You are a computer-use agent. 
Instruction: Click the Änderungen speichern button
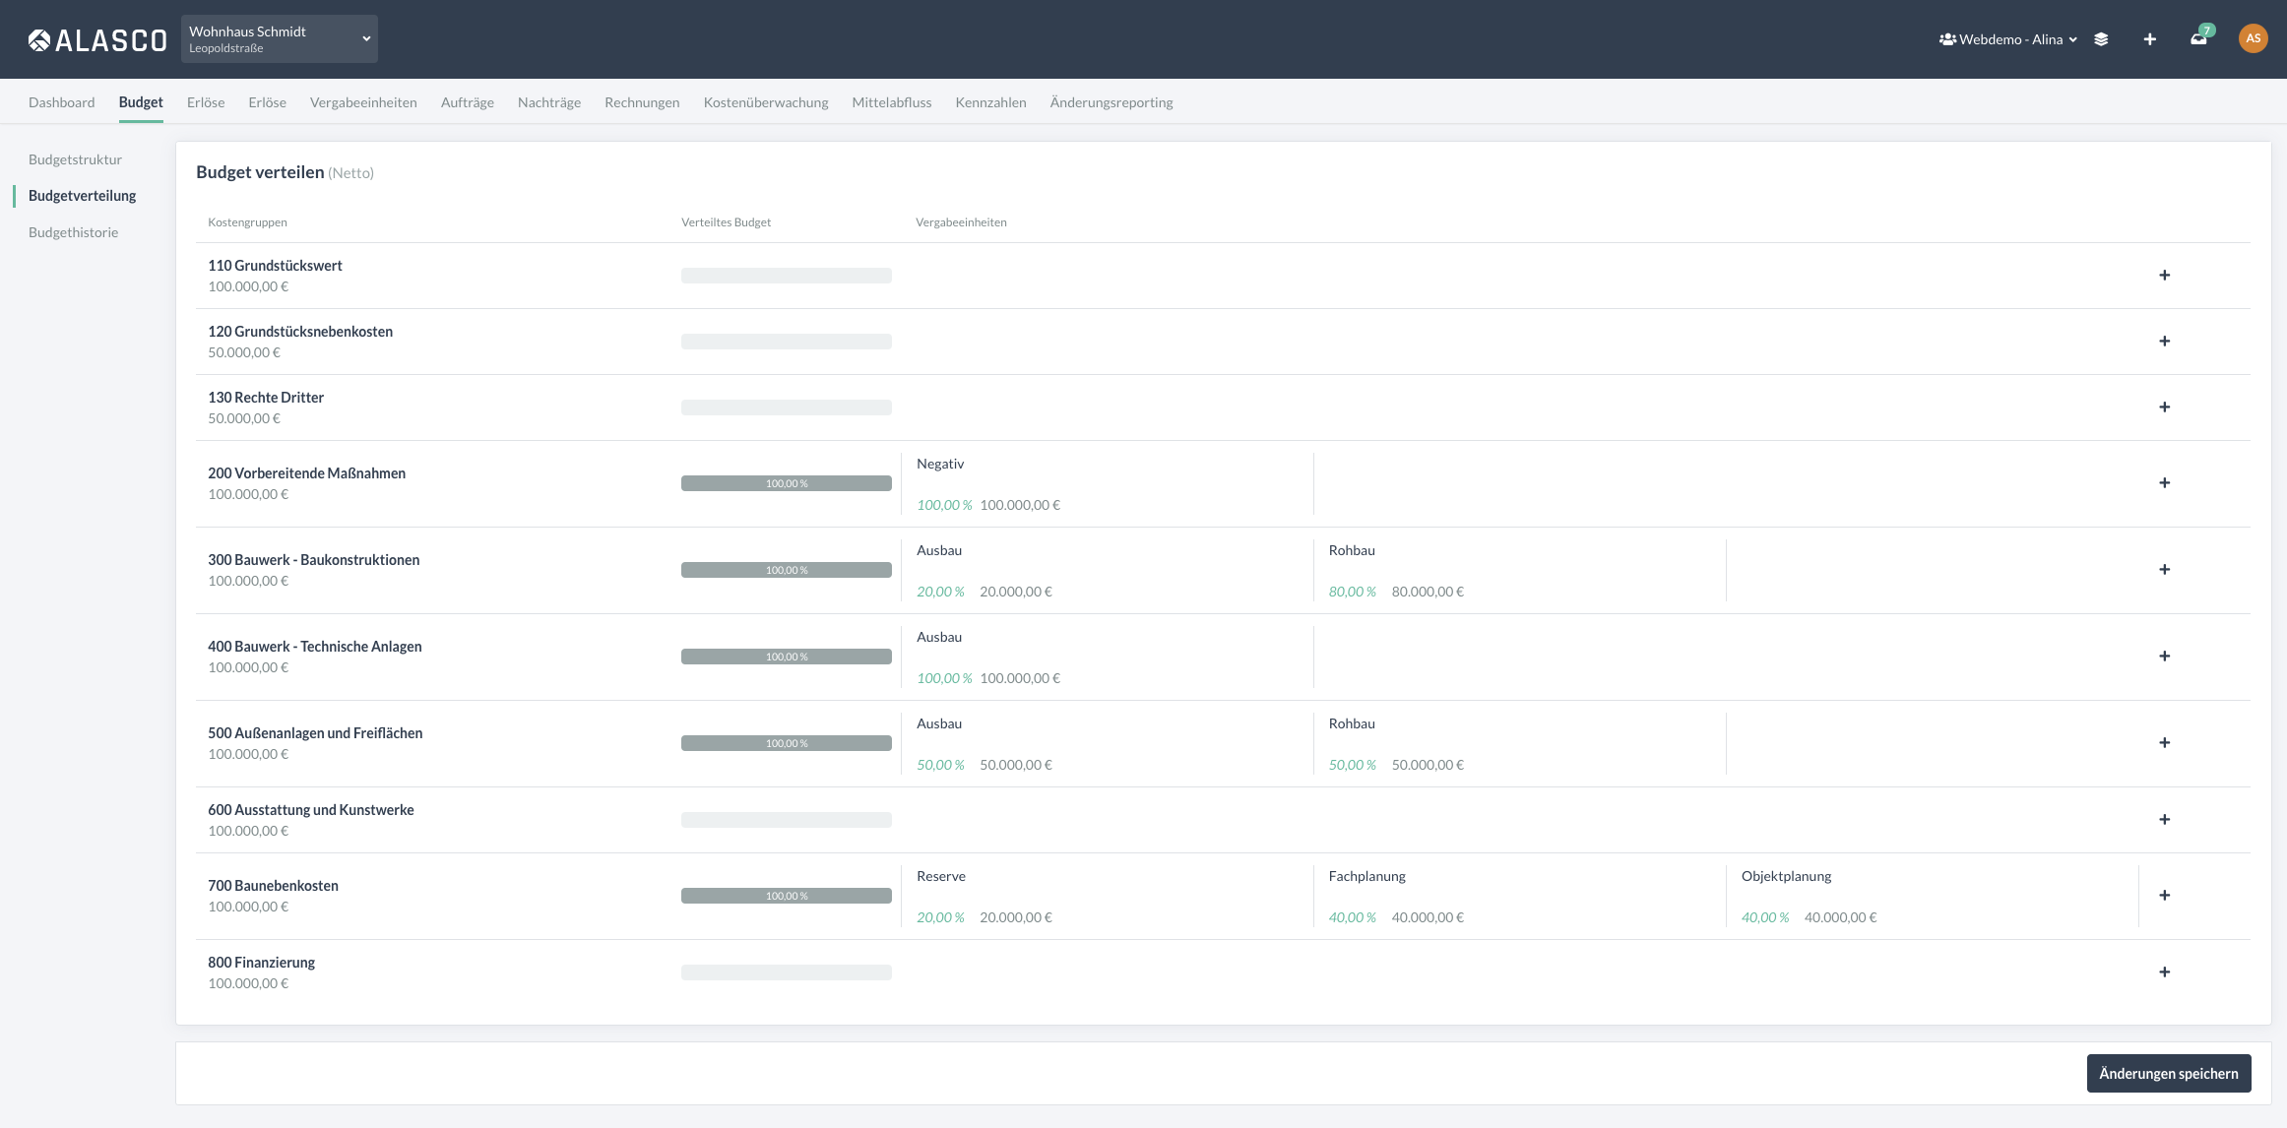[x=2169, y=1074]
